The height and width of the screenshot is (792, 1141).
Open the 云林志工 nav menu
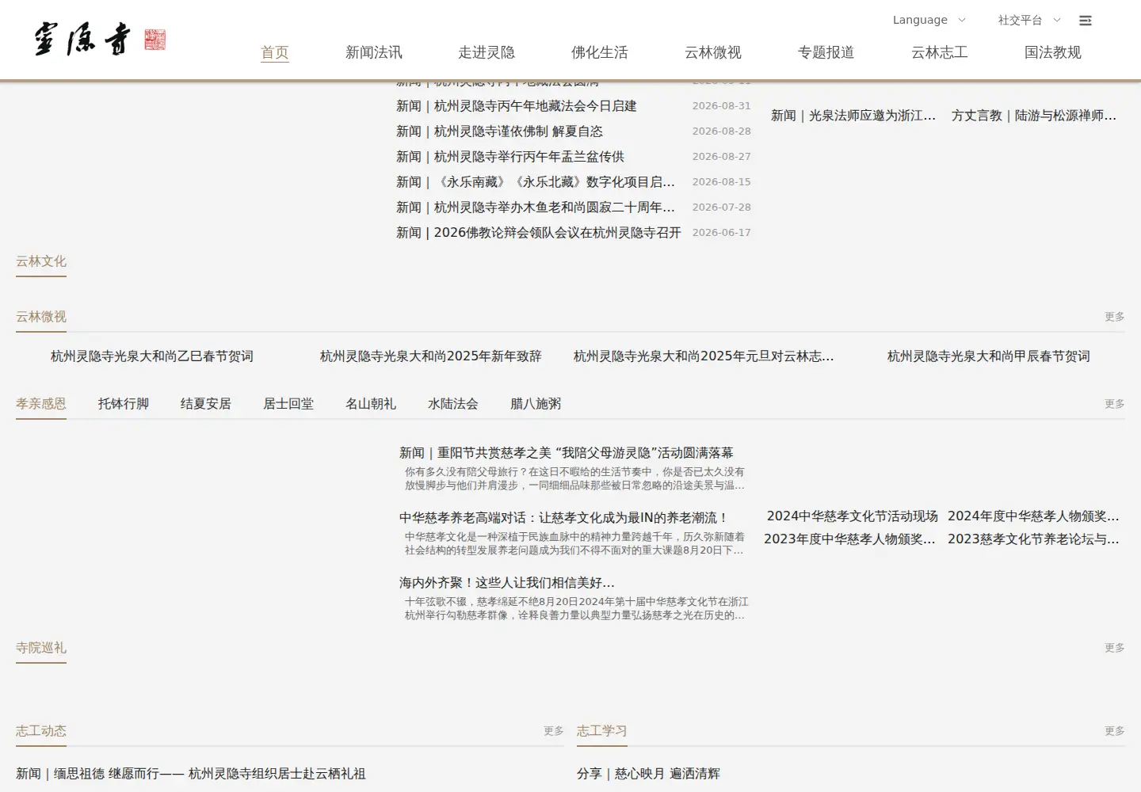click(940, 52)
